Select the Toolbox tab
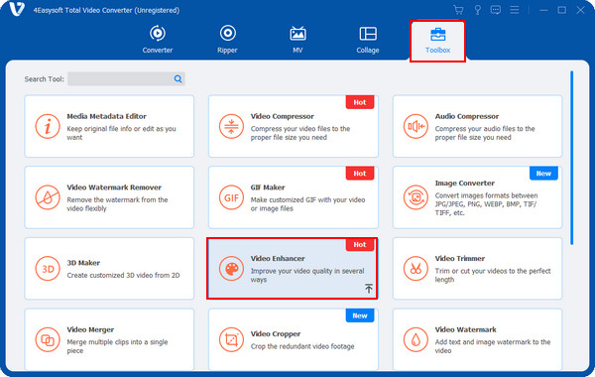This screenshot has height=377, width=595. coord(437,41)
